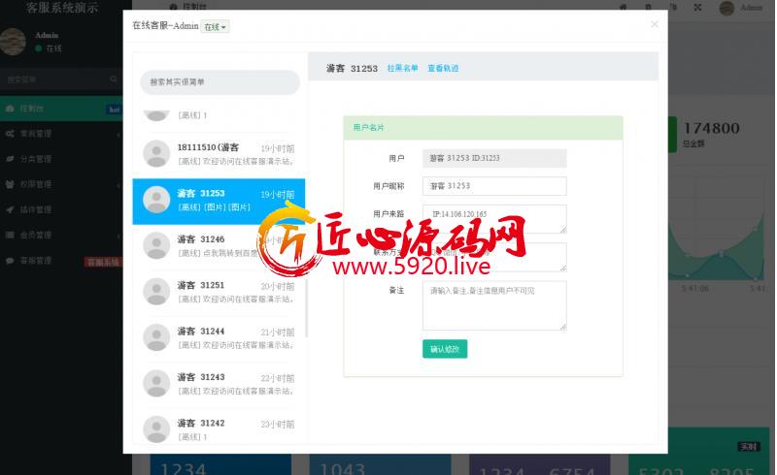Click the 查看轨迹 view track link

click(443, 68)
